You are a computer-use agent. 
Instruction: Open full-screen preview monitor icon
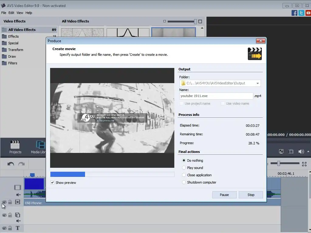pyautogui.click(x=281, y=152)
